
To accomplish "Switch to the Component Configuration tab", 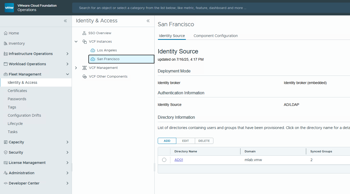I will click(215, 36).
